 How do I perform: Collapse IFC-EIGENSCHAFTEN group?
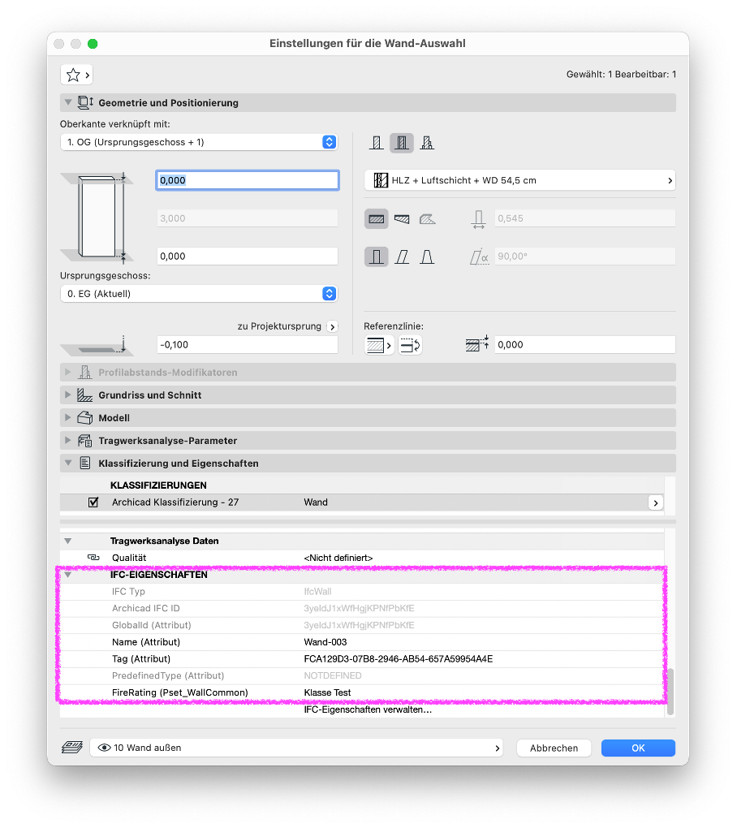pyautogui.click(x=68, y=575)
